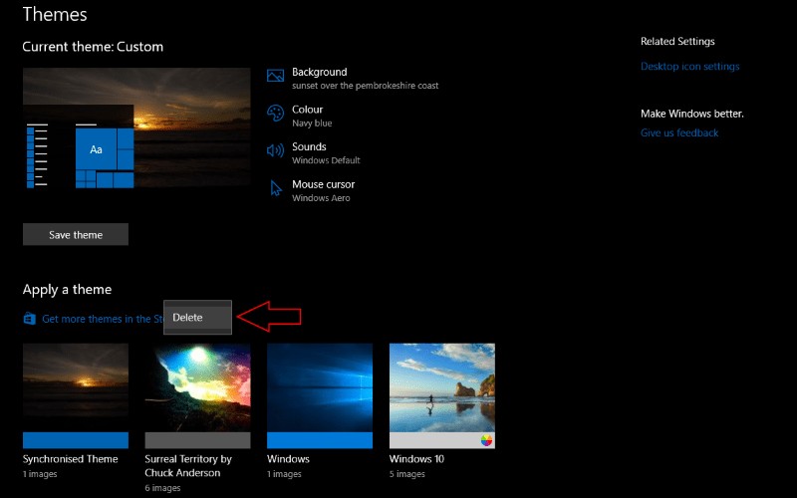Click the grey colour bar under Surreal Territory

click(197, 440)
